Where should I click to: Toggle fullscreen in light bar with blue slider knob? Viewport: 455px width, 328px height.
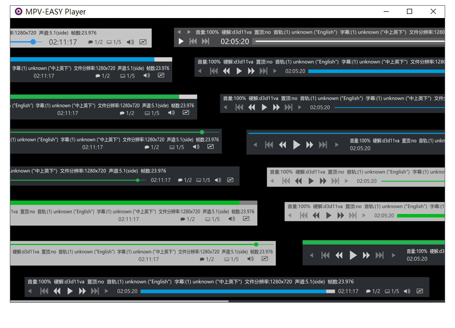143,42
